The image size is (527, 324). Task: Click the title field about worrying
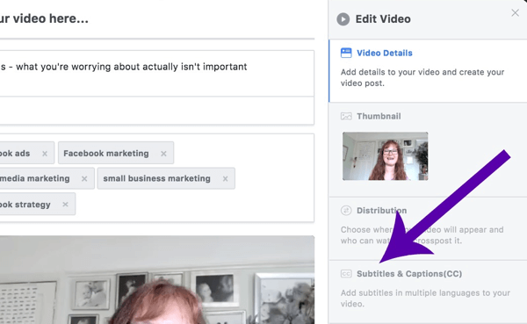point(157,73)
